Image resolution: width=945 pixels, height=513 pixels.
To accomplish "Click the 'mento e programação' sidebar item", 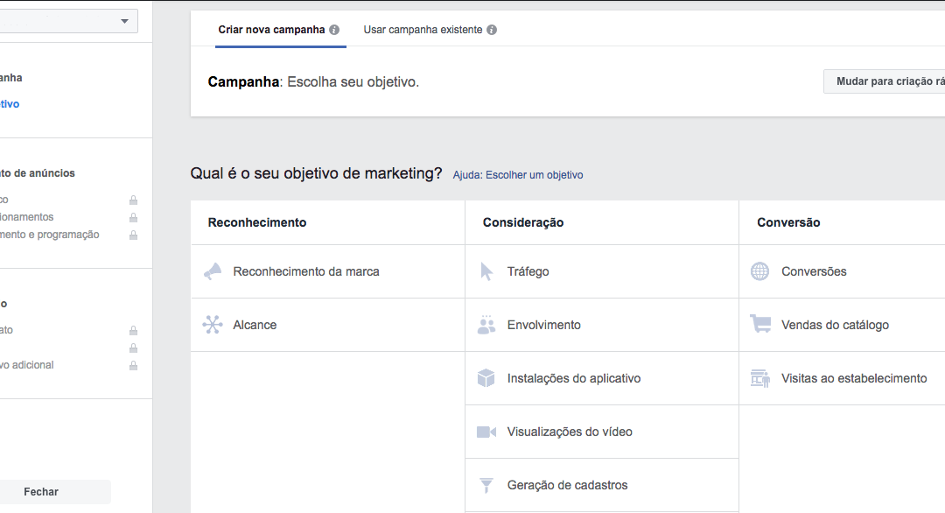I will coord(49,235).
